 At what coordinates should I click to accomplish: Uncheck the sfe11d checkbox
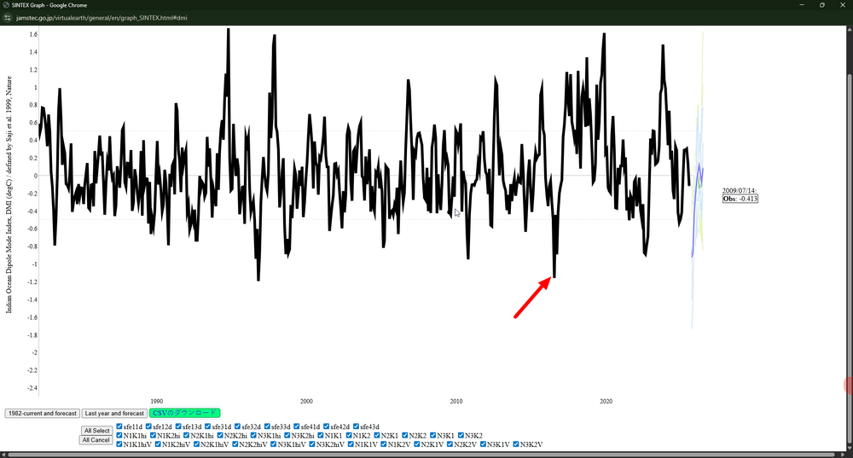click(x=119, y=426)
